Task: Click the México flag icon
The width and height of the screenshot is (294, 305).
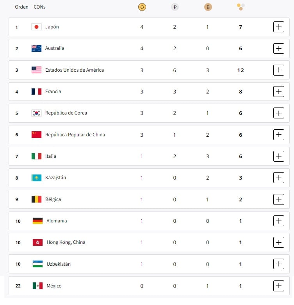Action: coord(37,286)
